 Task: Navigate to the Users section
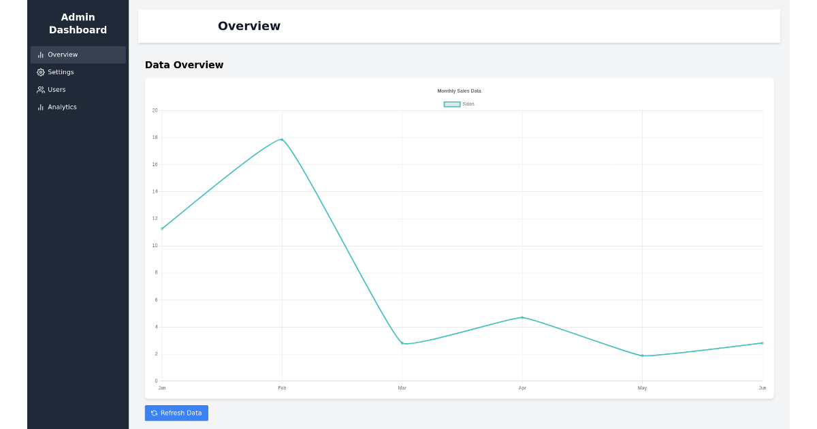click(x=57, y=89)
